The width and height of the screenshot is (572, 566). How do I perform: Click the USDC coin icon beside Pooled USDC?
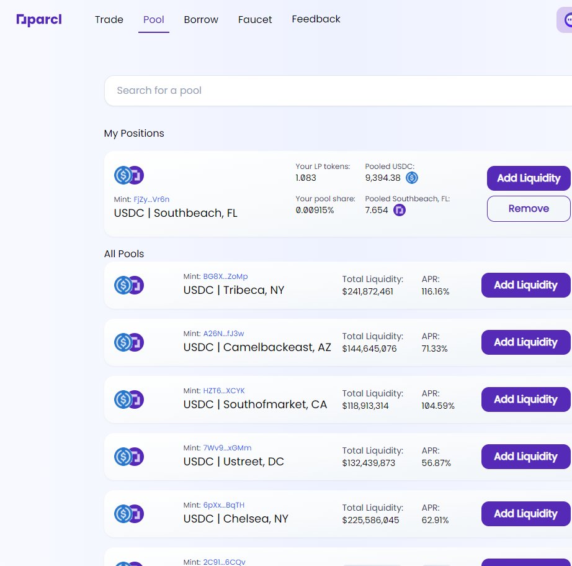point(412,178)
